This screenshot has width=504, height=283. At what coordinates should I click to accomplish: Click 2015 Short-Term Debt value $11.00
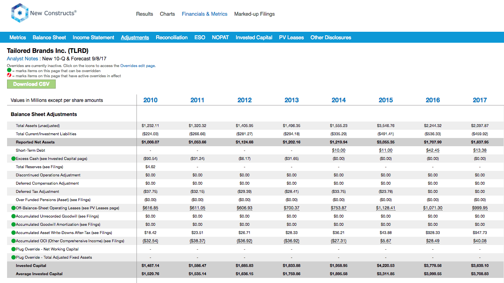tap(386, 151)
